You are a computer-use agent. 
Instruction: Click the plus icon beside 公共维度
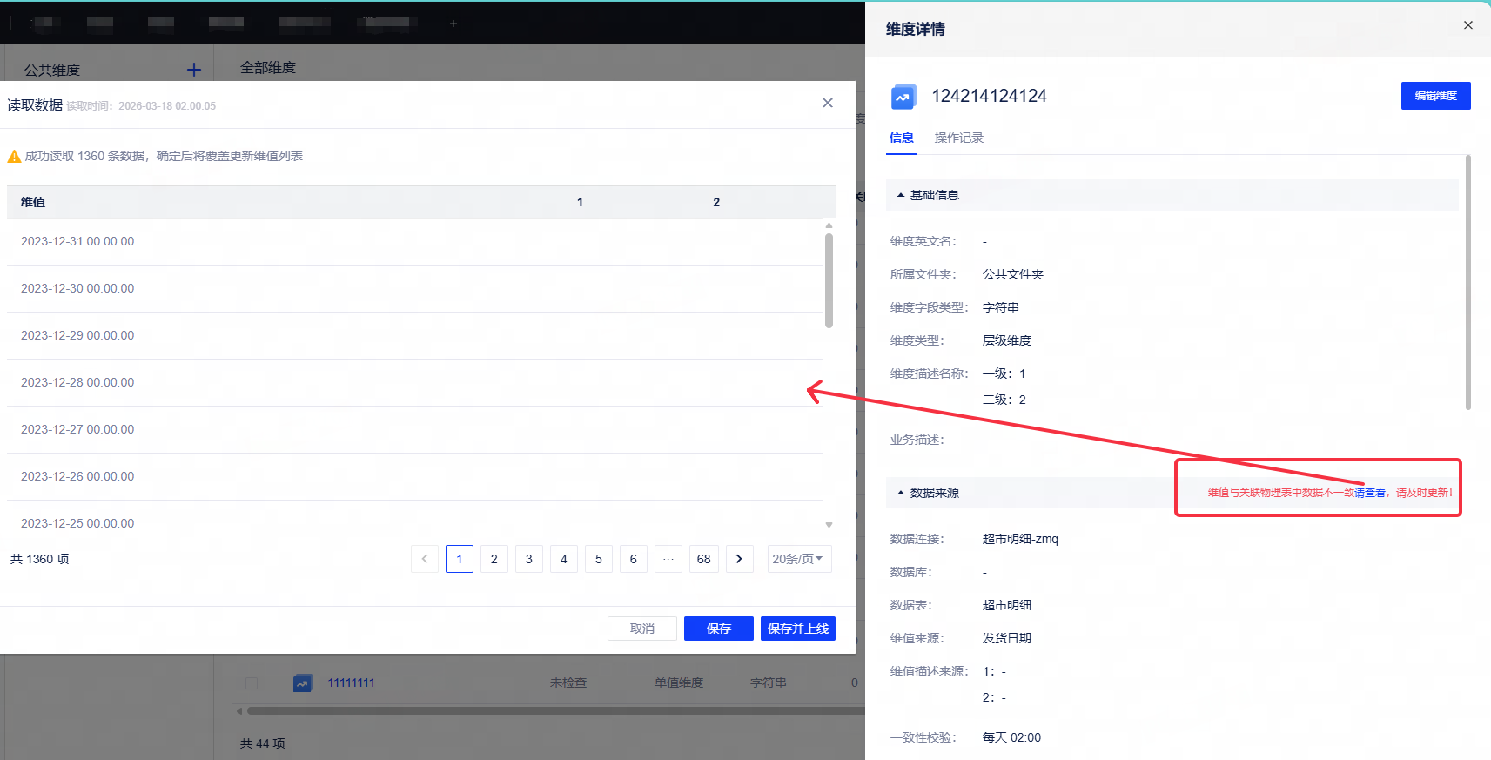pyautogui.click(x=194, y=70)
